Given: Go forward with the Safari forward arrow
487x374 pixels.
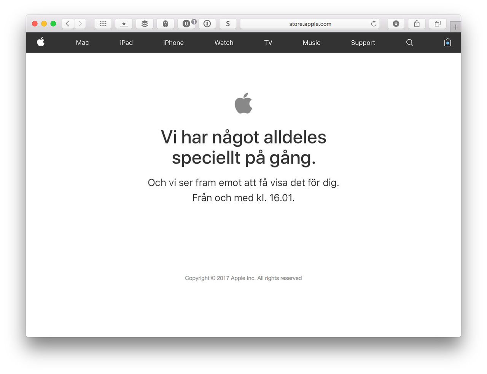Looking at the screenshot, I should click(80, 24).
